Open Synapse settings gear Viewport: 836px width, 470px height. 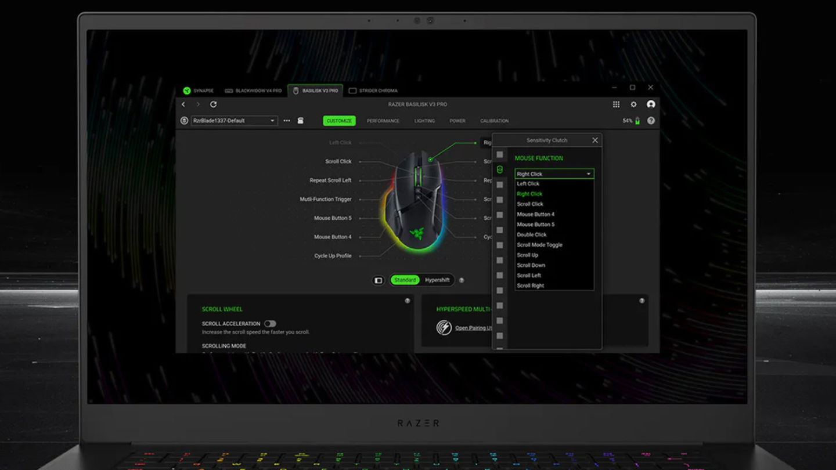633,104
